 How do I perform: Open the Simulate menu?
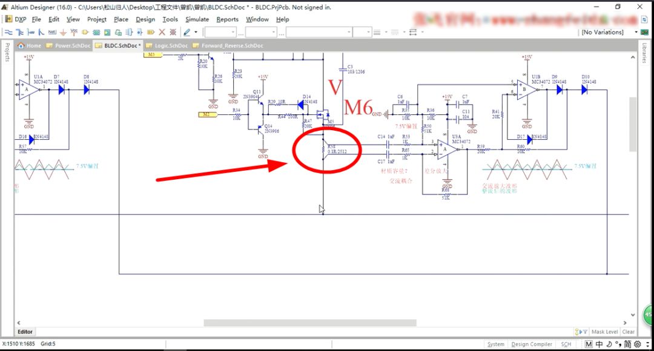(197, 19)
